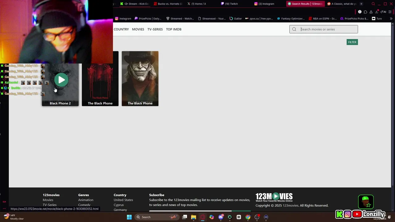The image size is (395, 222).
Task: Open the Instagram bookmark
Action: [x=123, y=18]
